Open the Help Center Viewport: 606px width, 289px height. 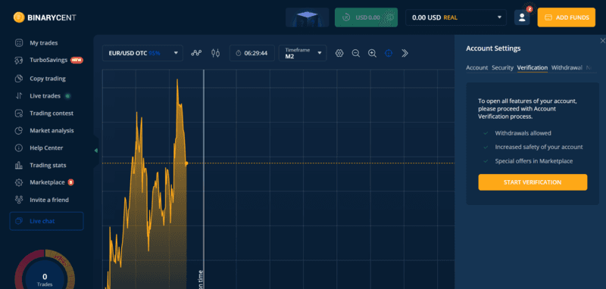(x=46, y=148)
